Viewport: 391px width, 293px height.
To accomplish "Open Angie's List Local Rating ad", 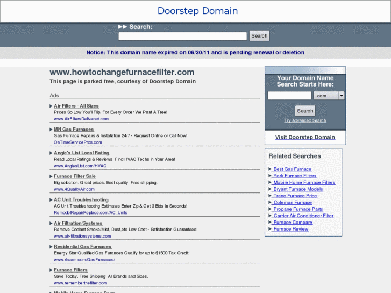I will pos(82,153).
